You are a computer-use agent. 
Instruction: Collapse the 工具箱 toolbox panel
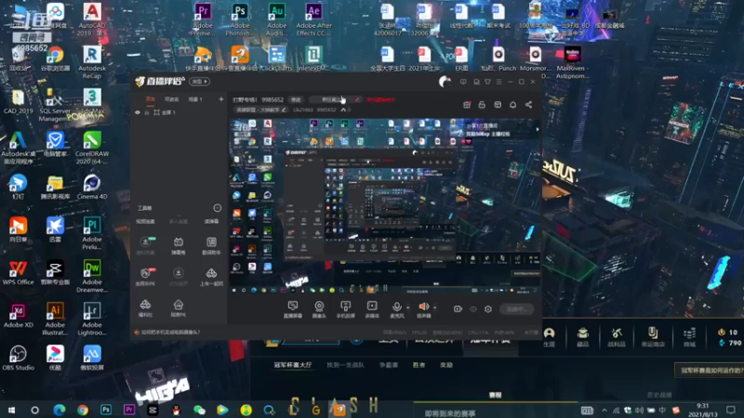tap(218, 208)
